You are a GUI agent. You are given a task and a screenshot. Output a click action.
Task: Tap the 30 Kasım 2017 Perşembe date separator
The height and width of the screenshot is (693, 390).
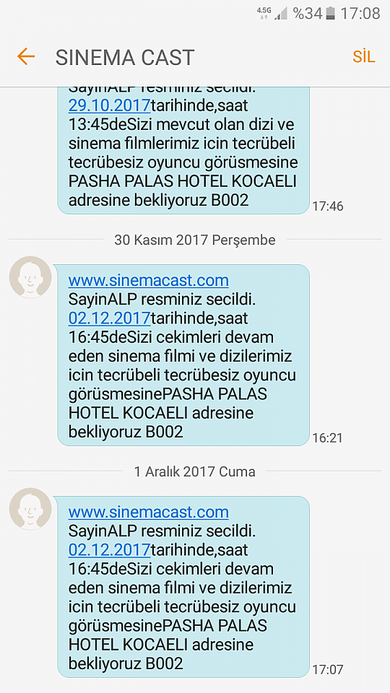tap(194, 240)
